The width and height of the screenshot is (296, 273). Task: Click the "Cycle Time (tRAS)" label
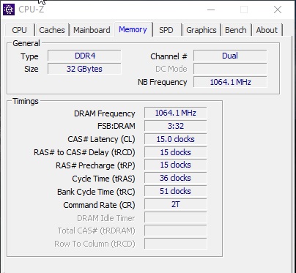click(103, 179)
